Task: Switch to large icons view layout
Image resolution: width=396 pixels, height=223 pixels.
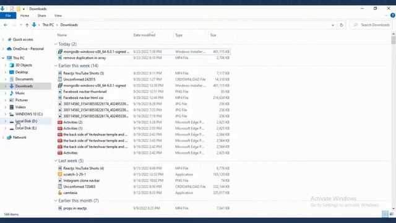Action: click(x=392, y=214)
